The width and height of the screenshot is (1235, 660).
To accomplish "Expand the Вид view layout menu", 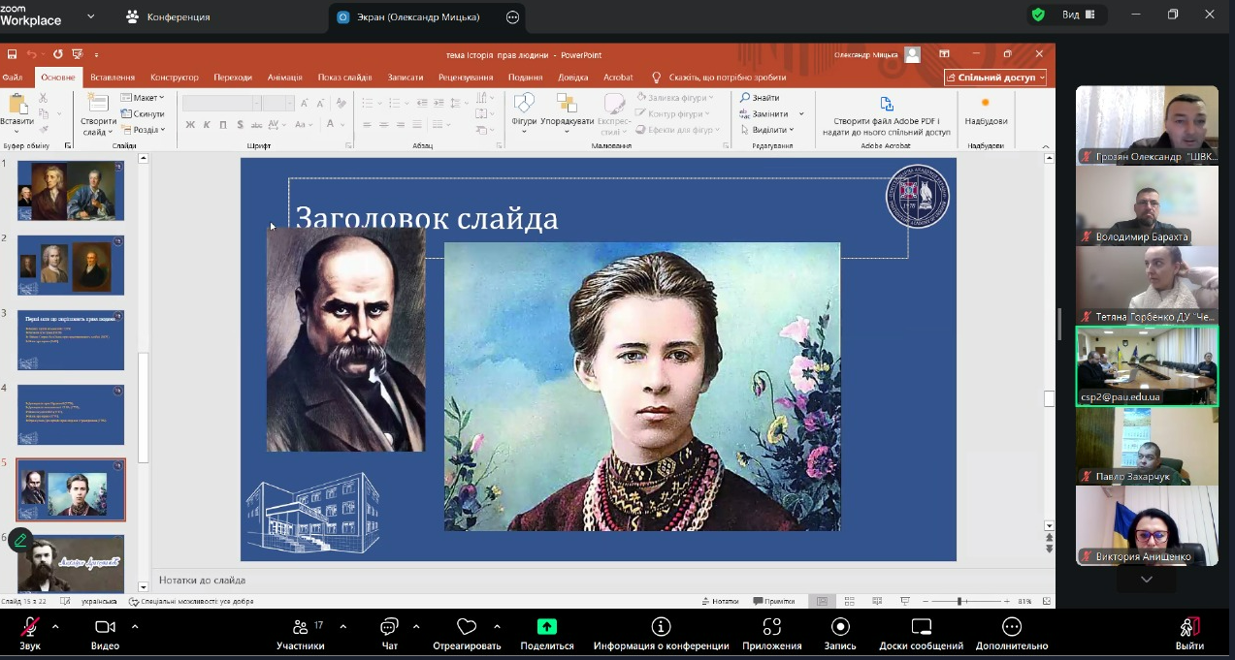I will (1077, 15).
